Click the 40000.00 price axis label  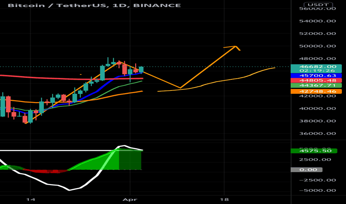click(317, 109)
